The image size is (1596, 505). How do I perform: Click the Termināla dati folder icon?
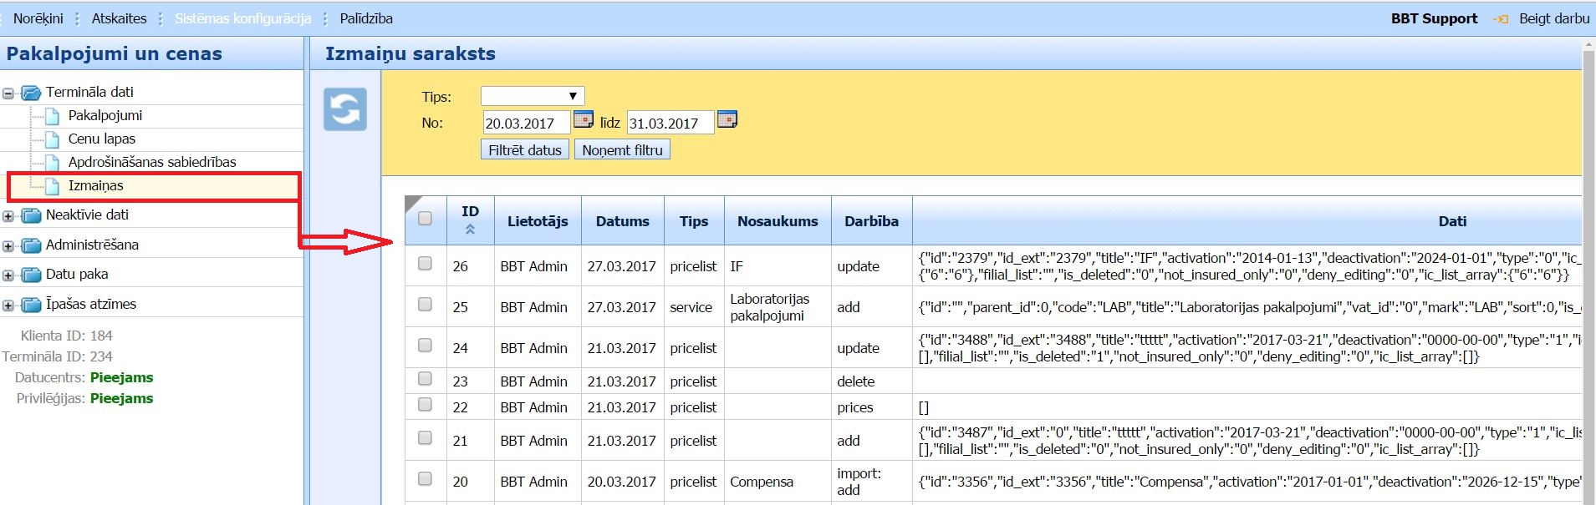tap(31, 93)
